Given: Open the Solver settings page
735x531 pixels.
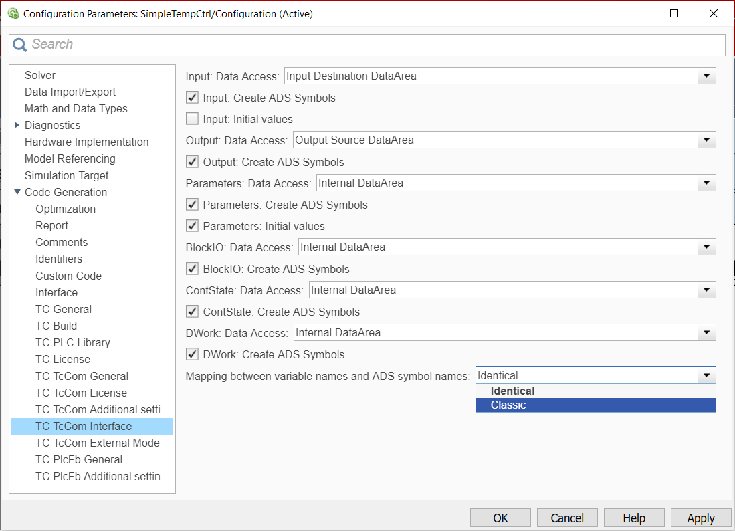Looking at the screenshot, I should [40, 75].
